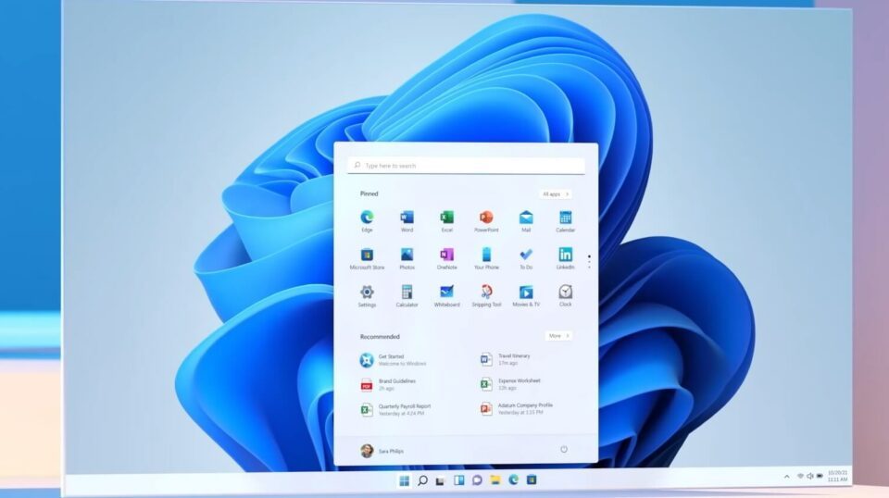
Task: Open the Mail app
Action: tap(526, 220)
